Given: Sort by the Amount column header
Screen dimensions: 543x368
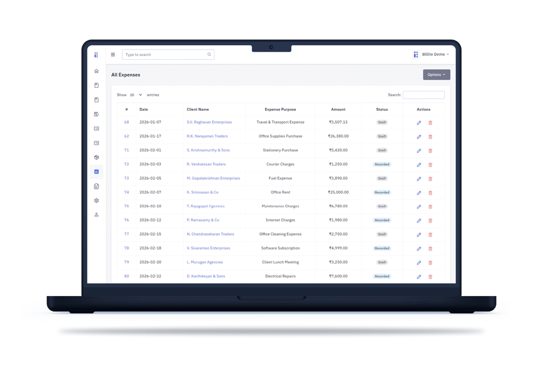Looking at the screenshot, I should [x=338, y=109].
